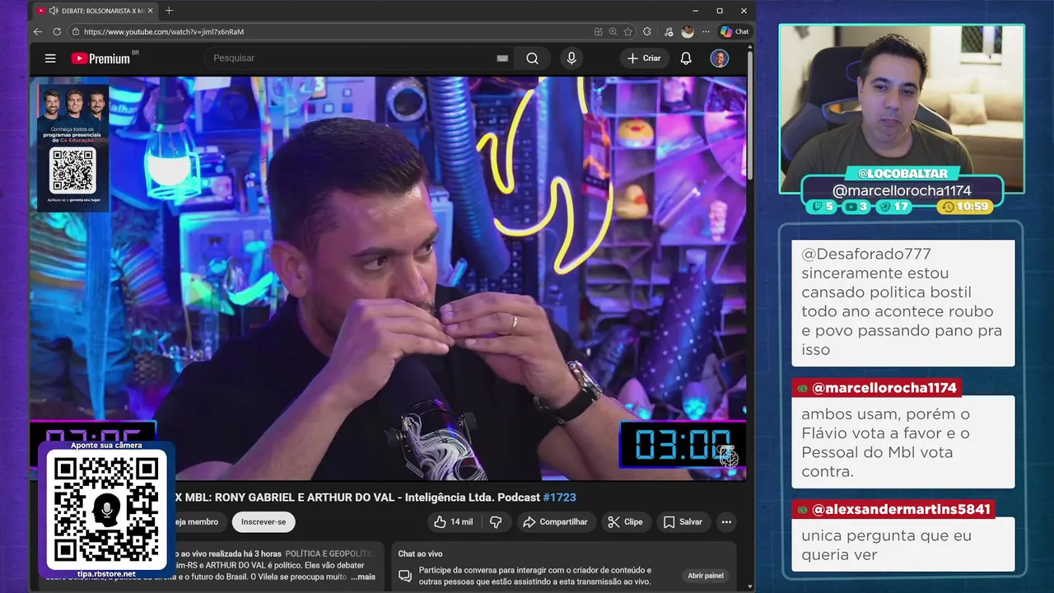Open browser extensions puzzle icon
1054x593 pixels.
coord(647,31)
